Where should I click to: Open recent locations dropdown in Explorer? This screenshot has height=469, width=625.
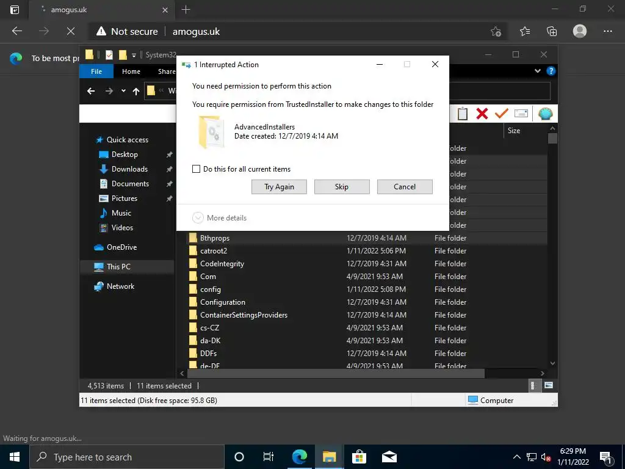123,92
